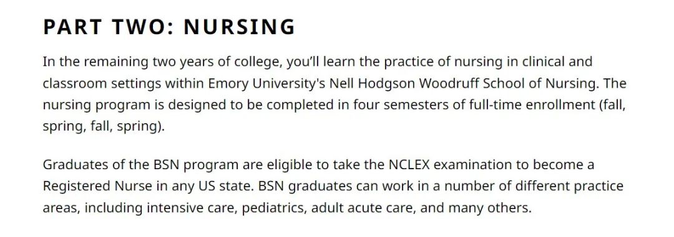The image size is (674, 237).
Task: Click the words In the remaining two years
Action: (x=128, y=63)
